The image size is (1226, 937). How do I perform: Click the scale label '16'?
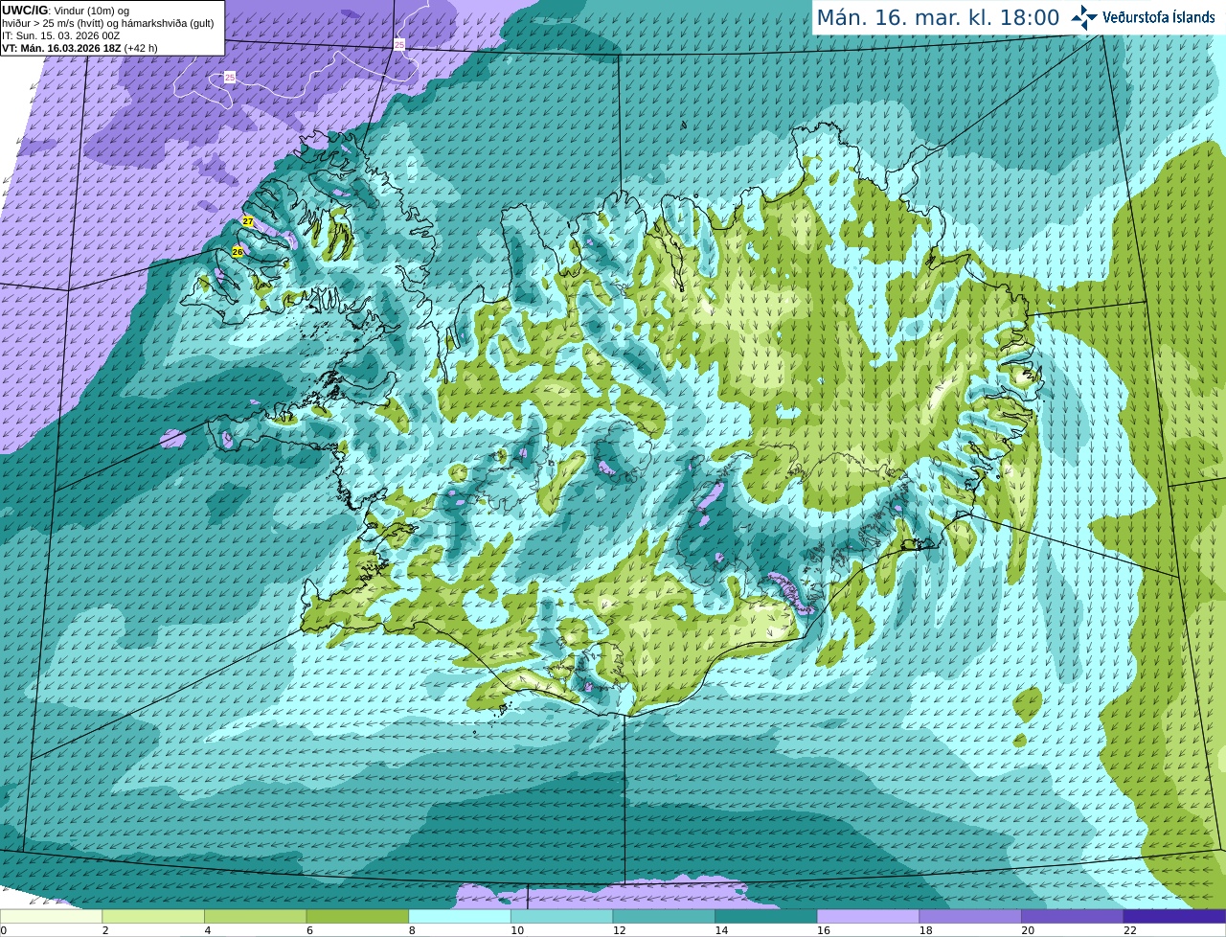point(824,930)
